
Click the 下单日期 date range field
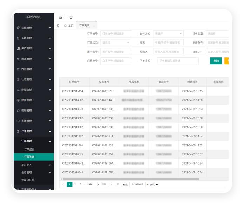click(x=178, y=61)
